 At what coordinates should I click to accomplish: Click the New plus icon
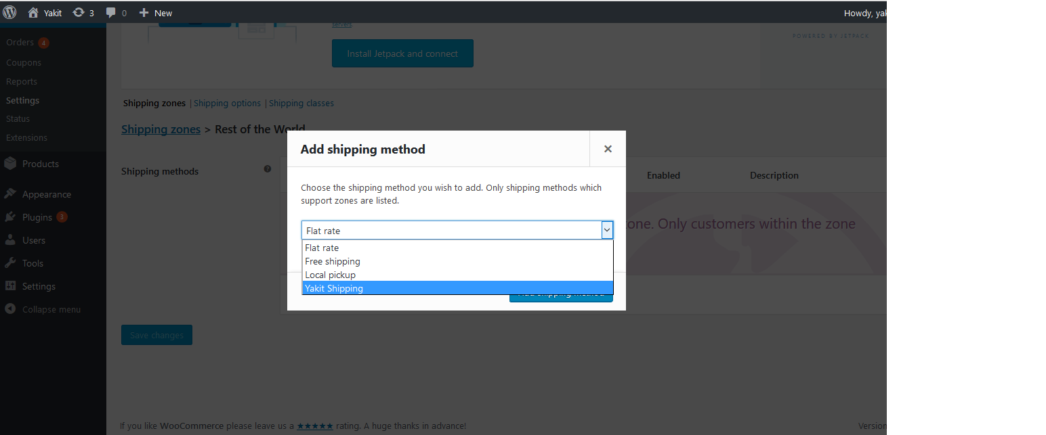[144, 12]
